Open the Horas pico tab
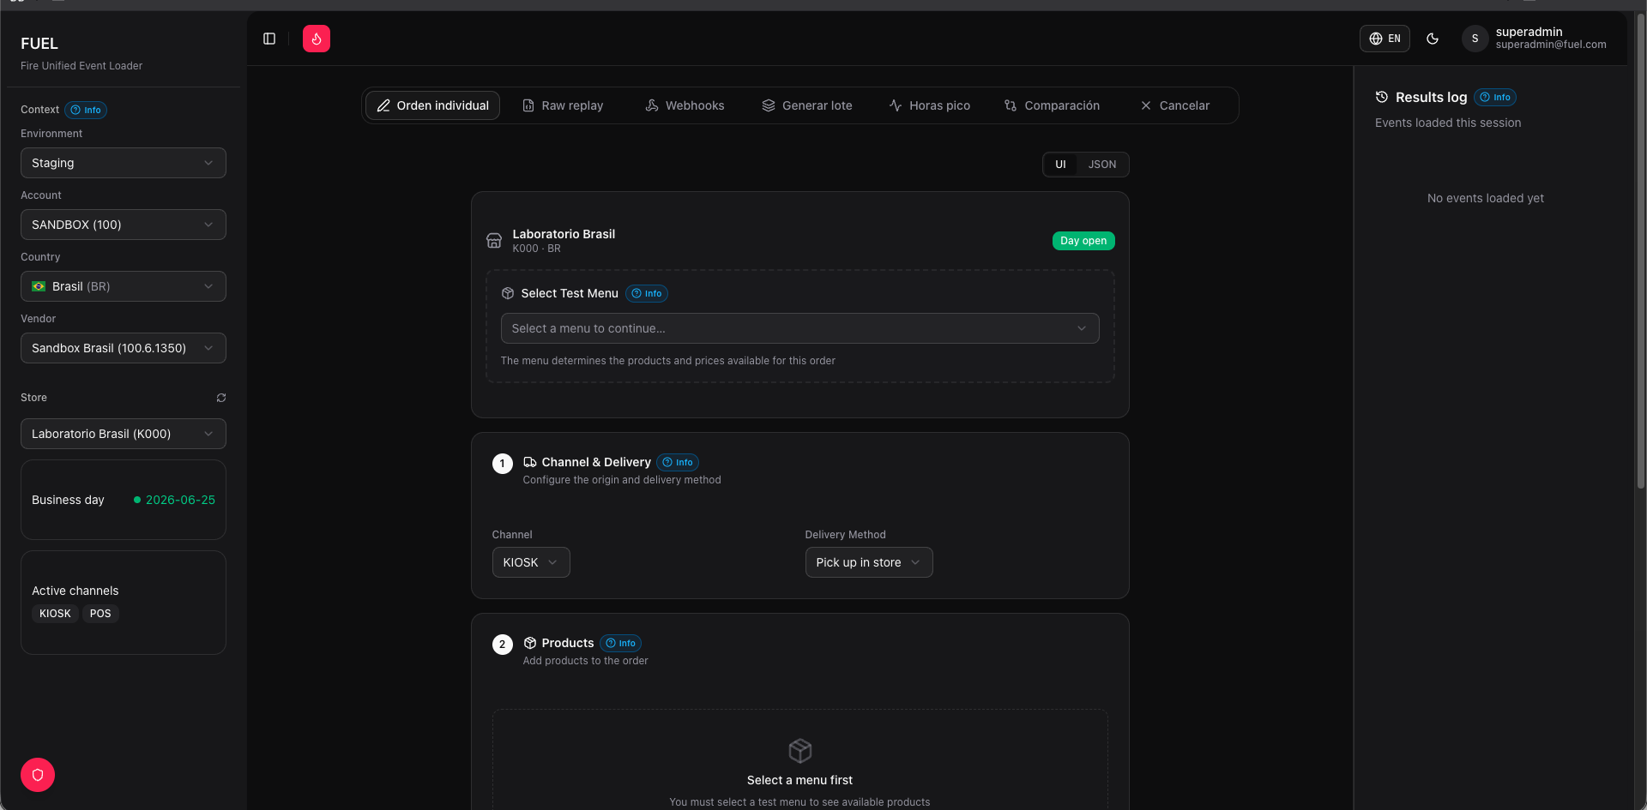 pyautogui.click(x=930, y=105)
